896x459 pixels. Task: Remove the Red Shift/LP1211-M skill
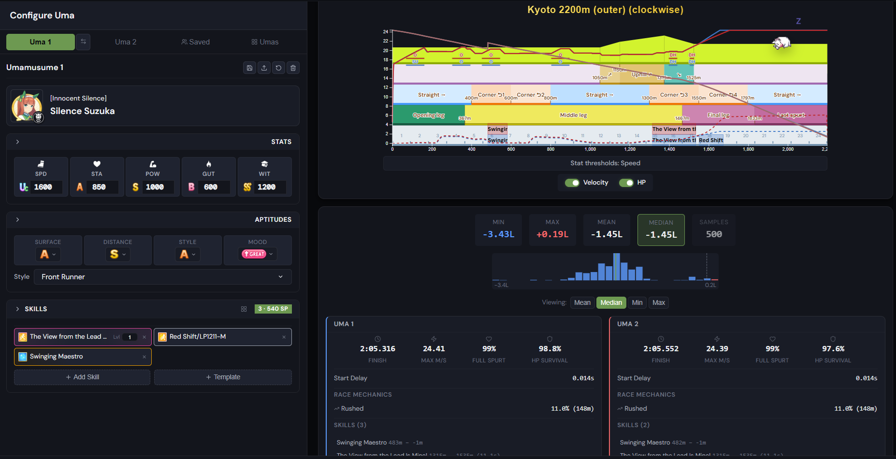(x=284, y=337)
